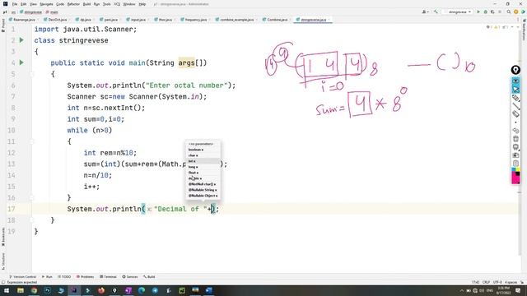The width and height of the screenshot is (527, 296).
Task: Click the editor tabs overflow menu dots
Action: pyautogui.click(x=518, y=20)
